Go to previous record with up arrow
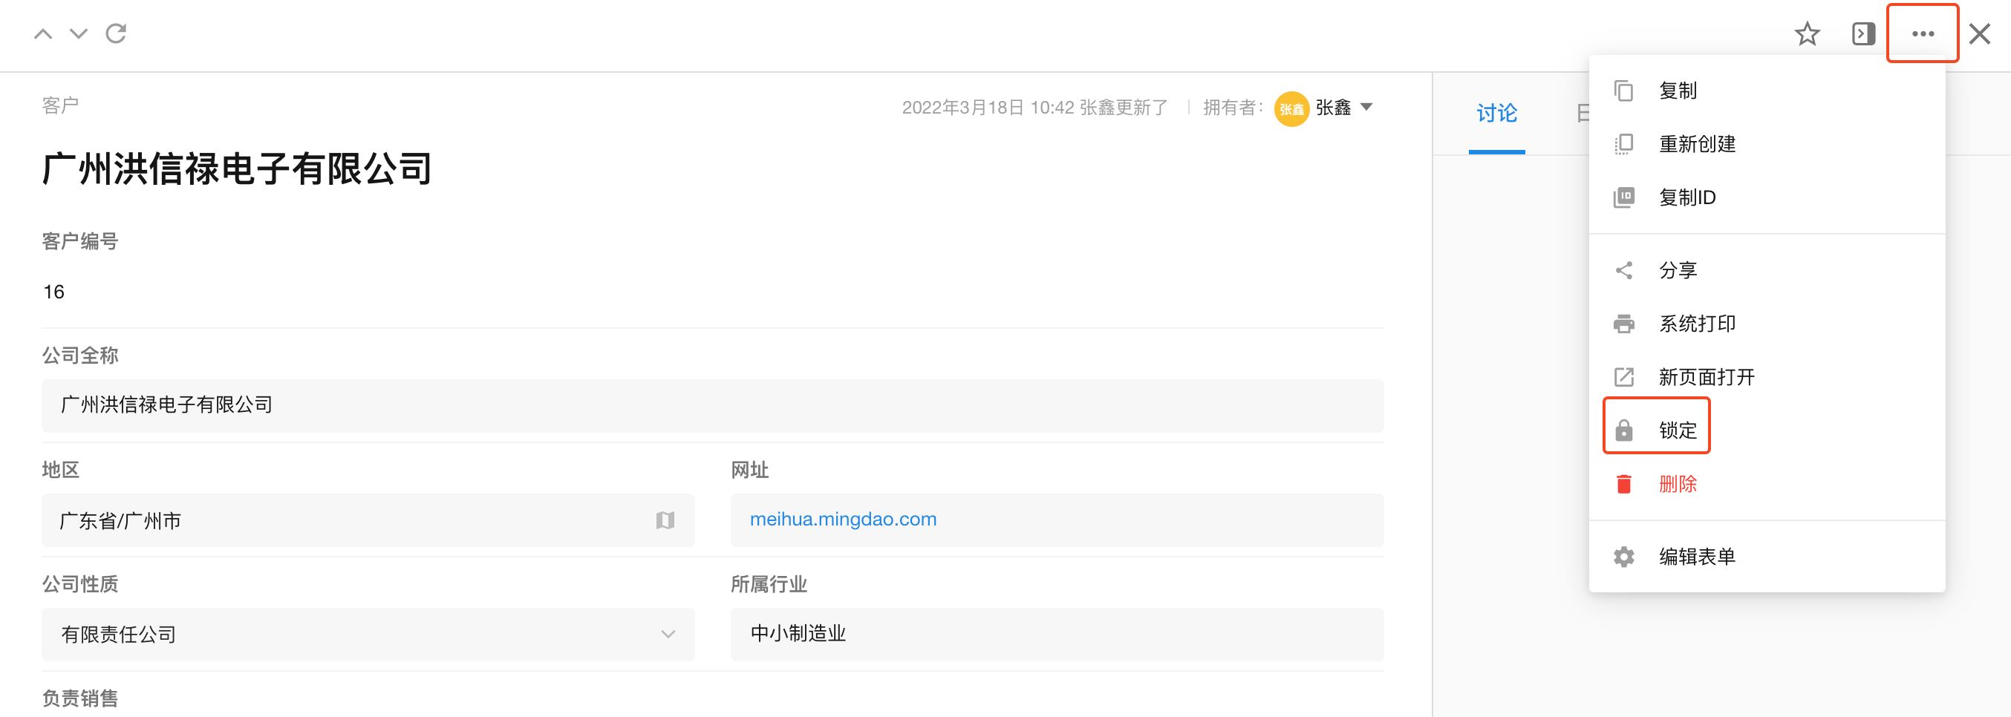Viewport: 2011px width, 717px height. pos(44,33)
